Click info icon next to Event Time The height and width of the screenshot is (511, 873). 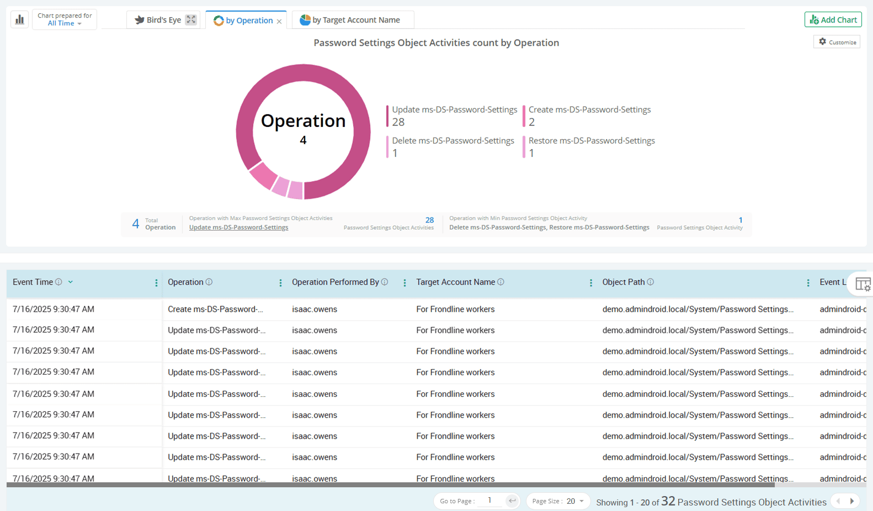(58, 282)
